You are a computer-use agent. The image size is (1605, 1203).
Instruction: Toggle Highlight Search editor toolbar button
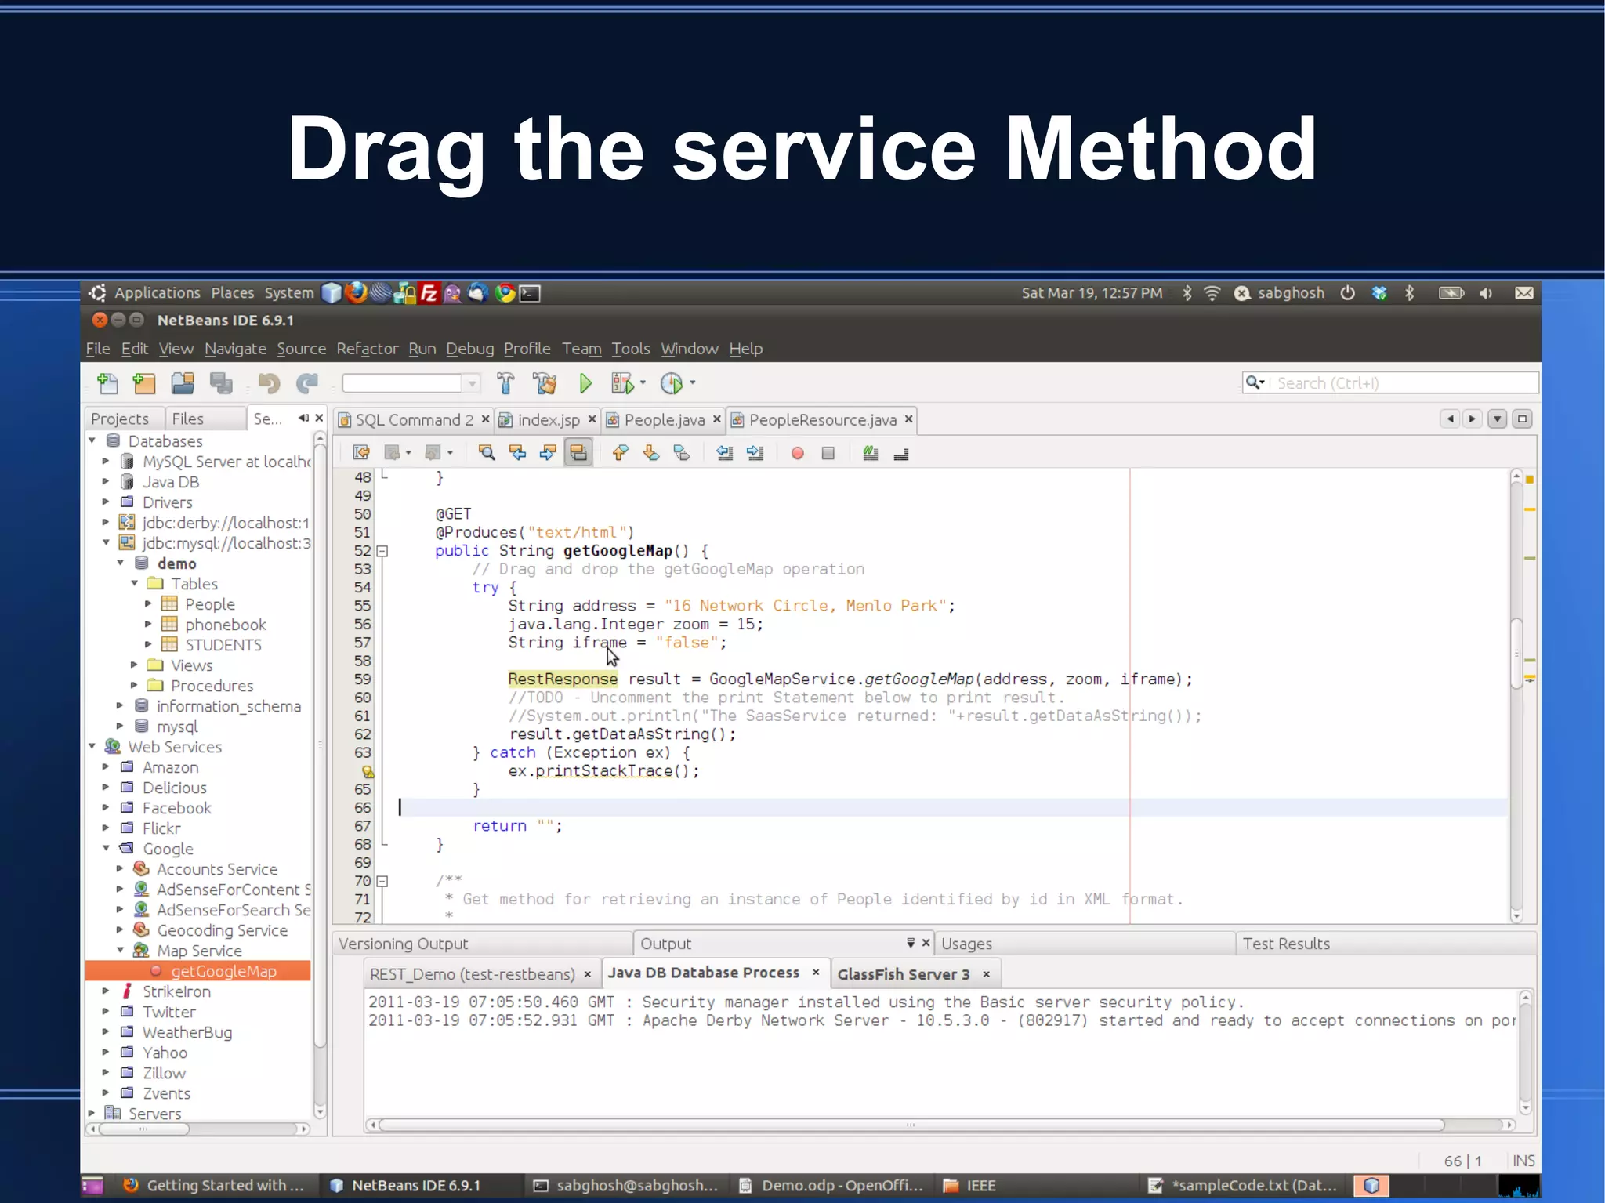(x=578, y=453)
